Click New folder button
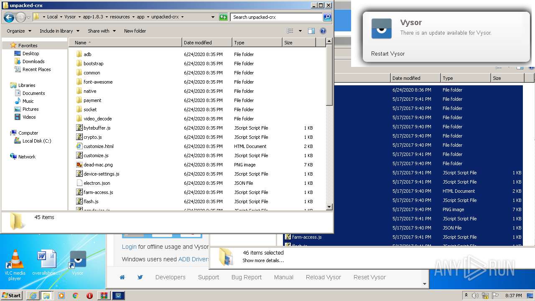535x301 pixels. 135,31
